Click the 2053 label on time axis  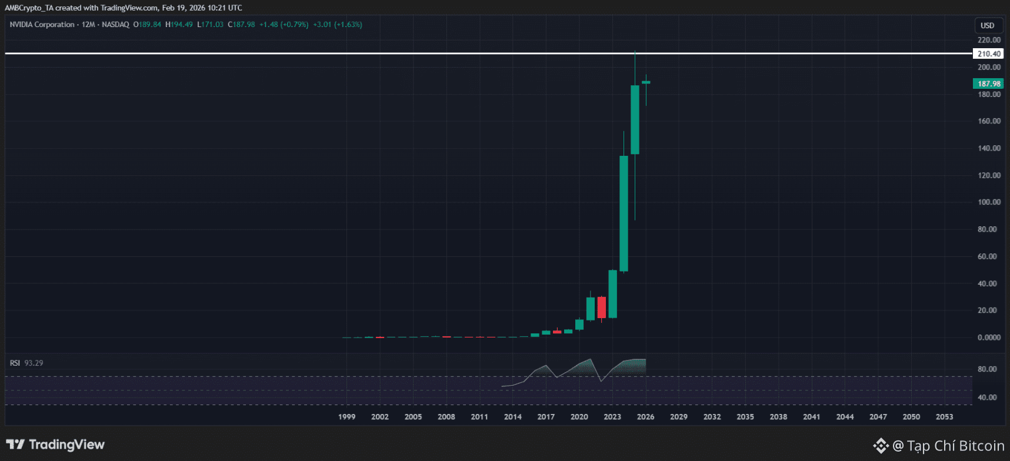coord(945,417)
